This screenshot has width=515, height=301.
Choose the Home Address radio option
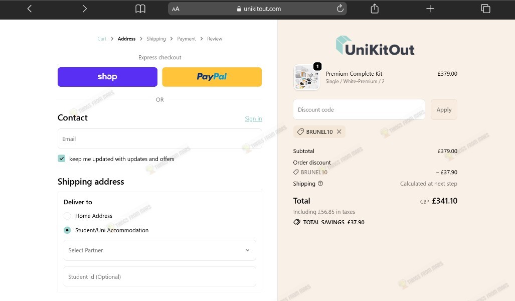pos(67,216)
